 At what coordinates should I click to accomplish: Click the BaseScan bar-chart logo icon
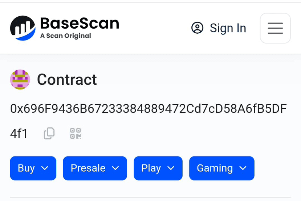point(23,28)
